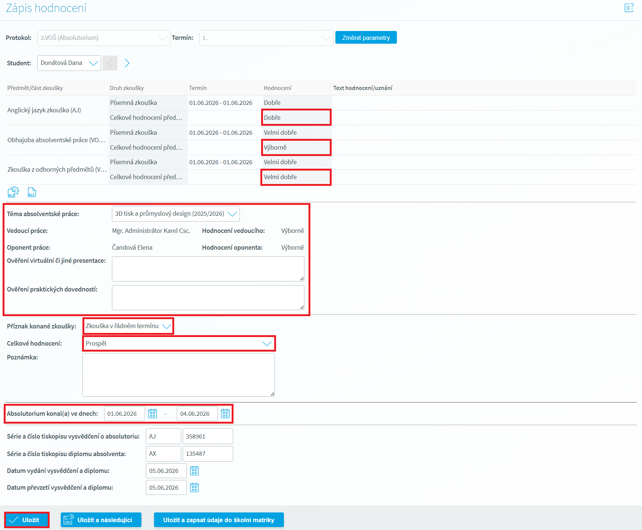The width and height of the screenshot is (642, 530).
Task: Click the Uložit button
Action: point(27,520)
